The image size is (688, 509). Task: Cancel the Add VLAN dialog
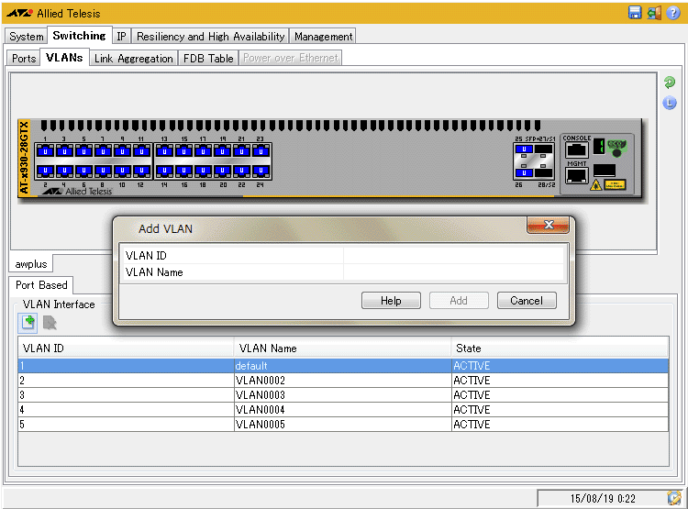pyautogui.click(x=527, y=301)
